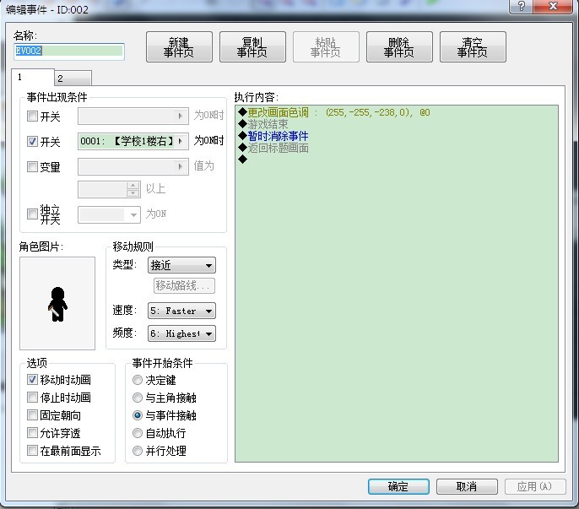This screenshot has height=509, width=579.
Task: Click the 删除事件页 button
Action: pos(399,47)
